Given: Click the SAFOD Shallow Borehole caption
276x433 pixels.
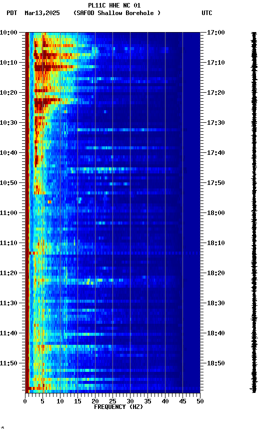Looking at the screenshot, I should 117,13.
